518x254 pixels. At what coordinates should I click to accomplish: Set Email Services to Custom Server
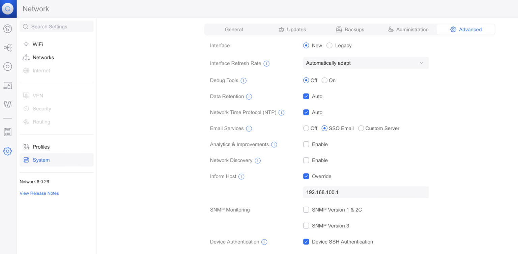tap(361, 128)
